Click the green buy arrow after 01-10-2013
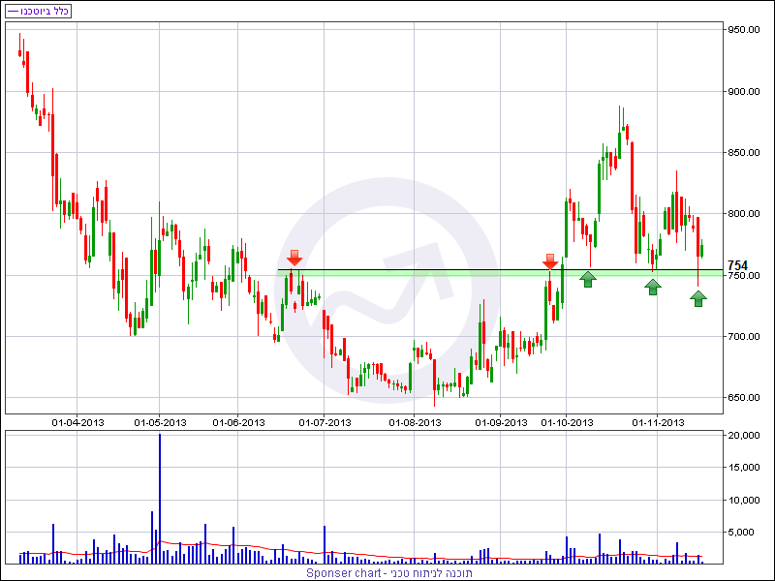The height and width of the screenshot is (581, 775). point(588,279)
